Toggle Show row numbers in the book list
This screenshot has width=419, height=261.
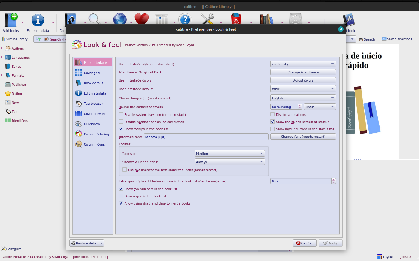[121, 189]
